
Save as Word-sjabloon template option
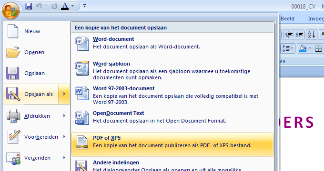pos(172,70)
